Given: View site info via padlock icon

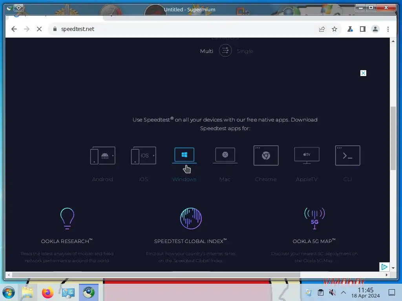Looking at the screenshot, I should coord(55,29).
